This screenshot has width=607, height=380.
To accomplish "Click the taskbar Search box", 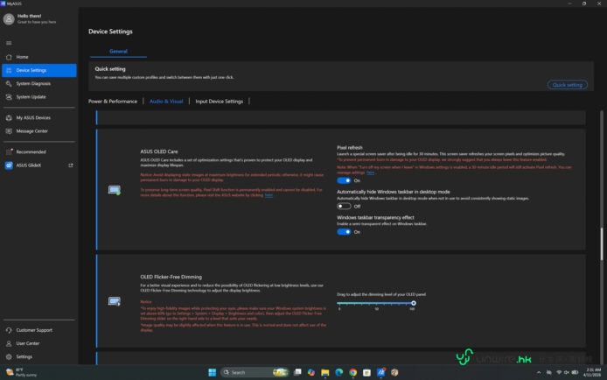I will click(255, 372).
